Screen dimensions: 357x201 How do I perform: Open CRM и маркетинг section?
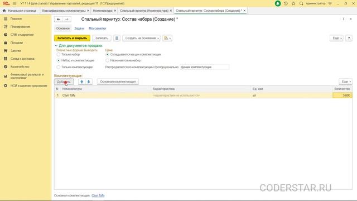22,35
